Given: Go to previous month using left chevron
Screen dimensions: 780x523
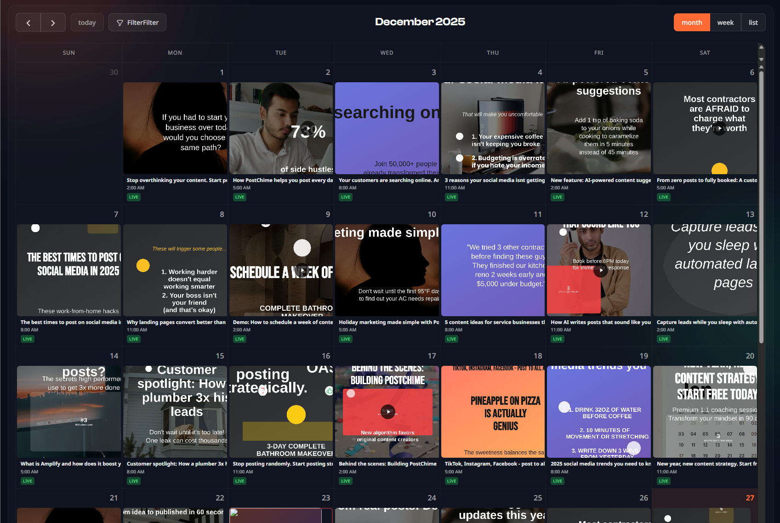Looking at the screenshot, I should 28,22.
